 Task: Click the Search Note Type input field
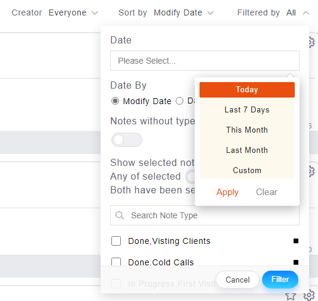pos(205,215)
